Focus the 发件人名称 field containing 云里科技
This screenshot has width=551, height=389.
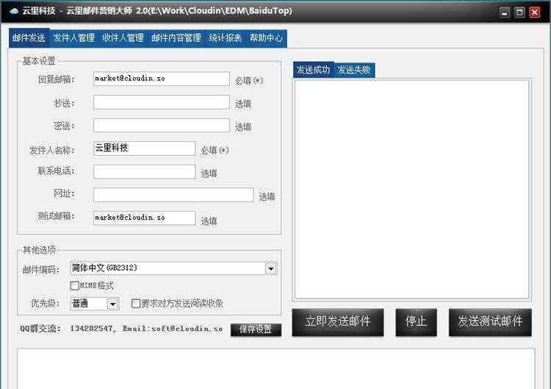coord(145,148)
